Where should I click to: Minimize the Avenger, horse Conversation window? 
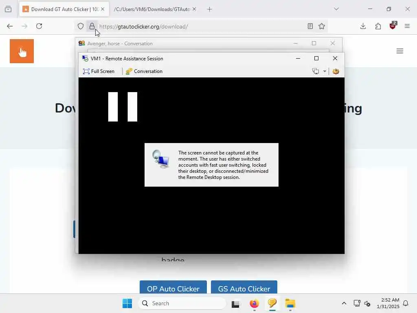point(296,43)
